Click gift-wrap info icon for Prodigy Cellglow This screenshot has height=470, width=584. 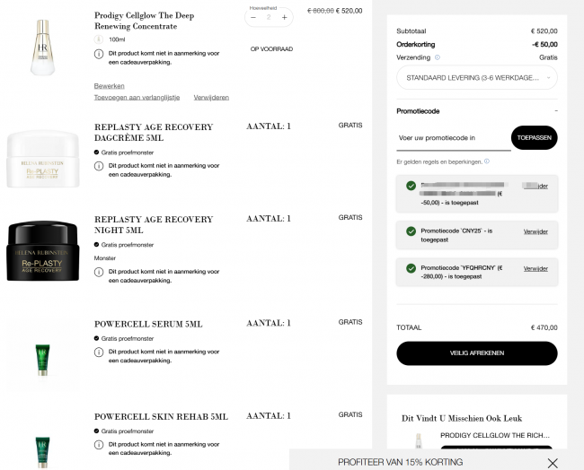[x=99, y=54]
